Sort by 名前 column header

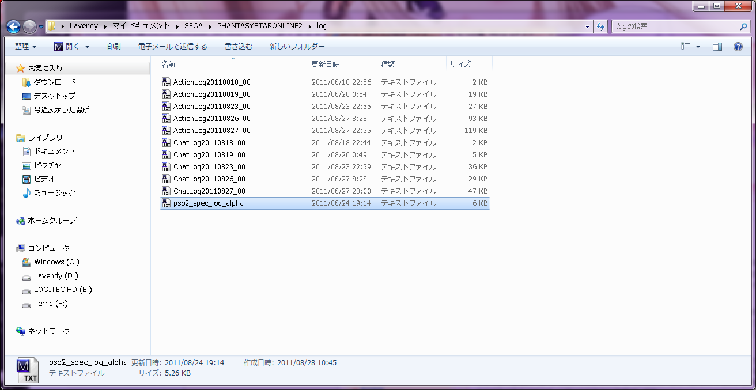233,64
